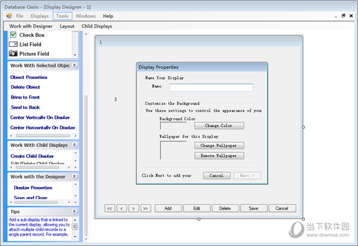Click the Create Child Display link
The width and height of the screenshot is (358, 246).
click(32, 156)
